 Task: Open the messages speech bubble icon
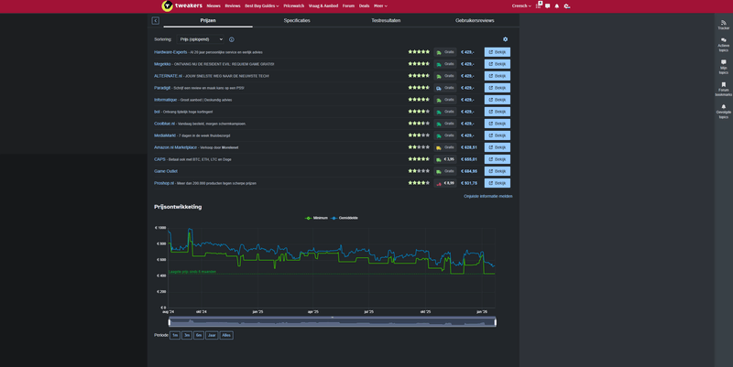coord(547,5)
